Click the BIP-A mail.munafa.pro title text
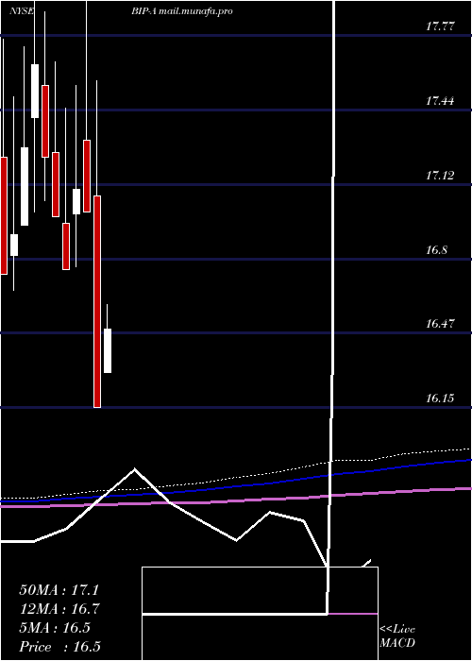 [x=181, y=11]
